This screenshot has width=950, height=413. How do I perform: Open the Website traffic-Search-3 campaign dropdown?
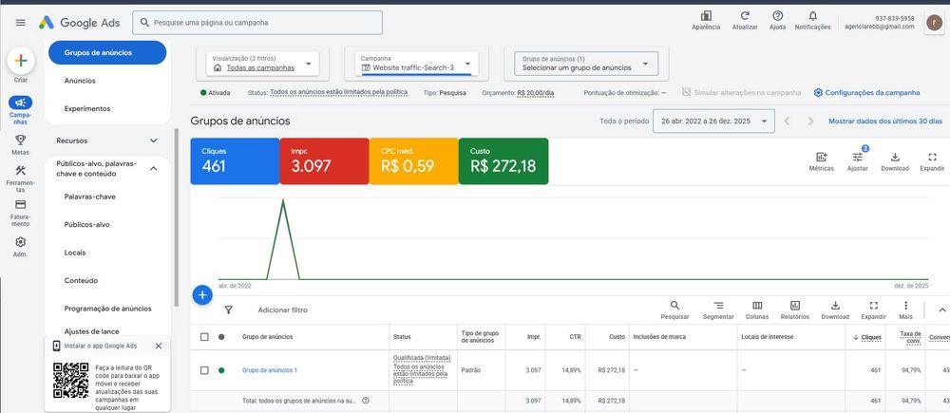[x=419, y=64]
